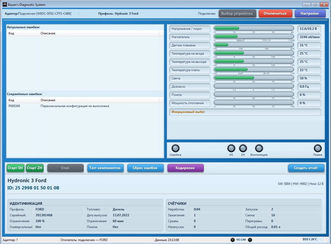Click the 3246 об/мин value box
The width and height of the screenshot is (331, 244).
(309, 37)
